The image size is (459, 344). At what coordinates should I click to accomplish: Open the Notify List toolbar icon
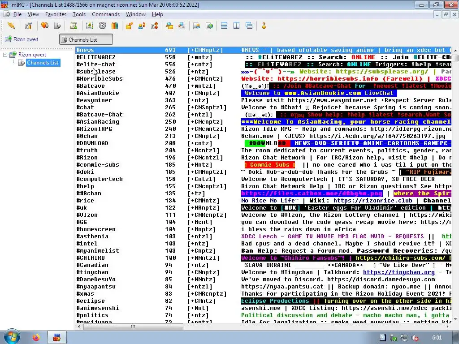196,26
